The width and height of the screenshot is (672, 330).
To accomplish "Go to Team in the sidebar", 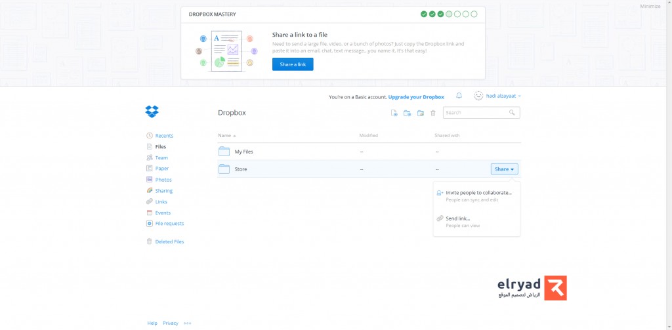I will (x=161, y=157).
